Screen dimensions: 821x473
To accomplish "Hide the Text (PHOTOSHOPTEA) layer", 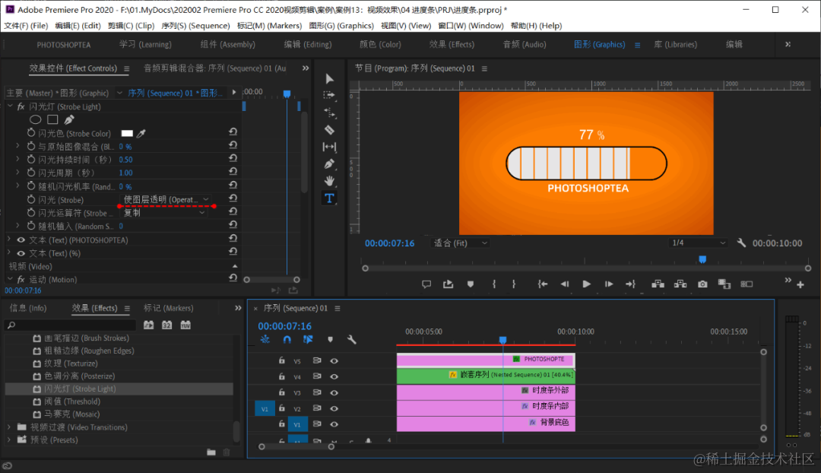I will coord(21,240).
